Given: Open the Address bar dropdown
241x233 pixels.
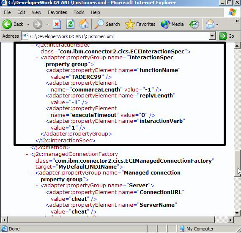Looking at the screenshot, I should click(x=212, y=36).
